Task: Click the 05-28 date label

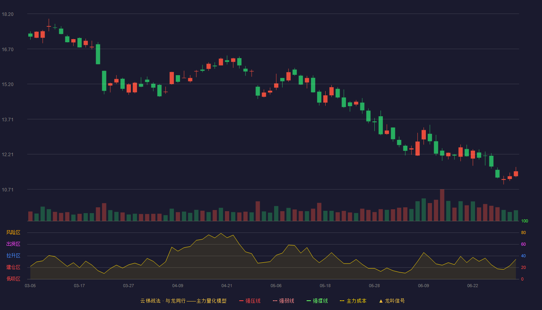Action: tap(374, 286)
